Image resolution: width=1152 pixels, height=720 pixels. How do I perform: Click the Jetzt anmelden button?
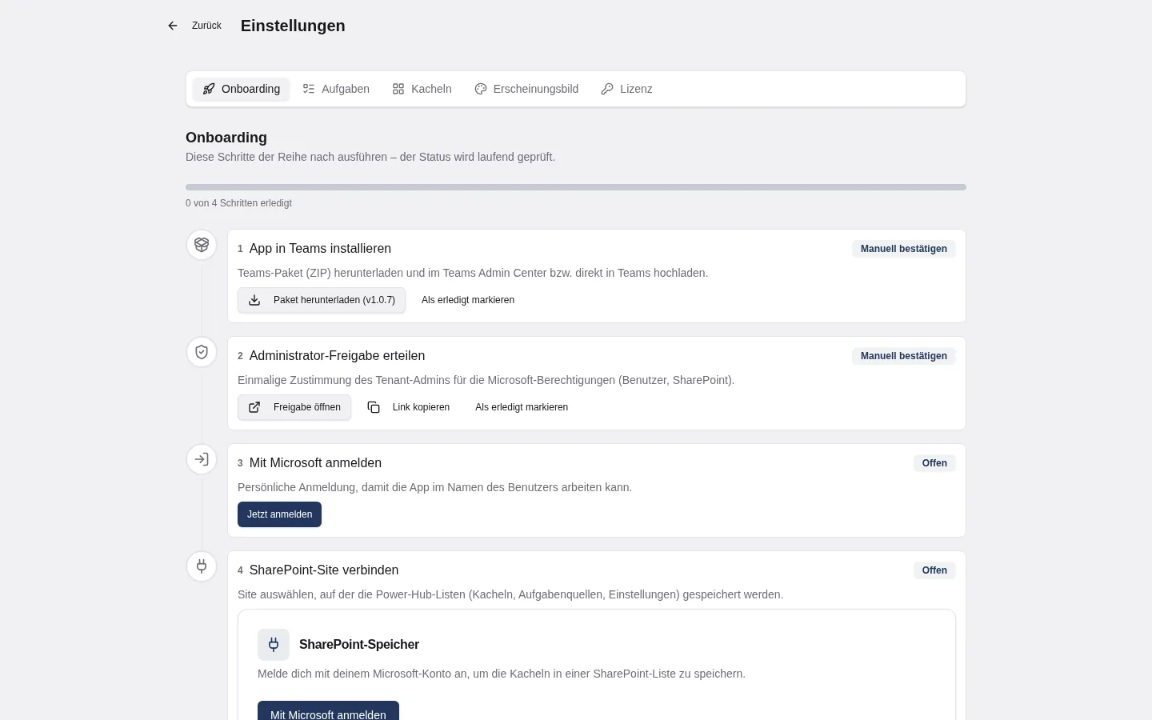pos(279,514)
